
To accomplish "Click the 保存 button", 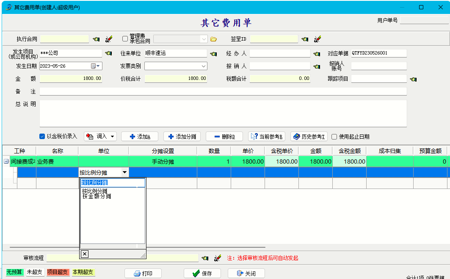I will point(202,274).
